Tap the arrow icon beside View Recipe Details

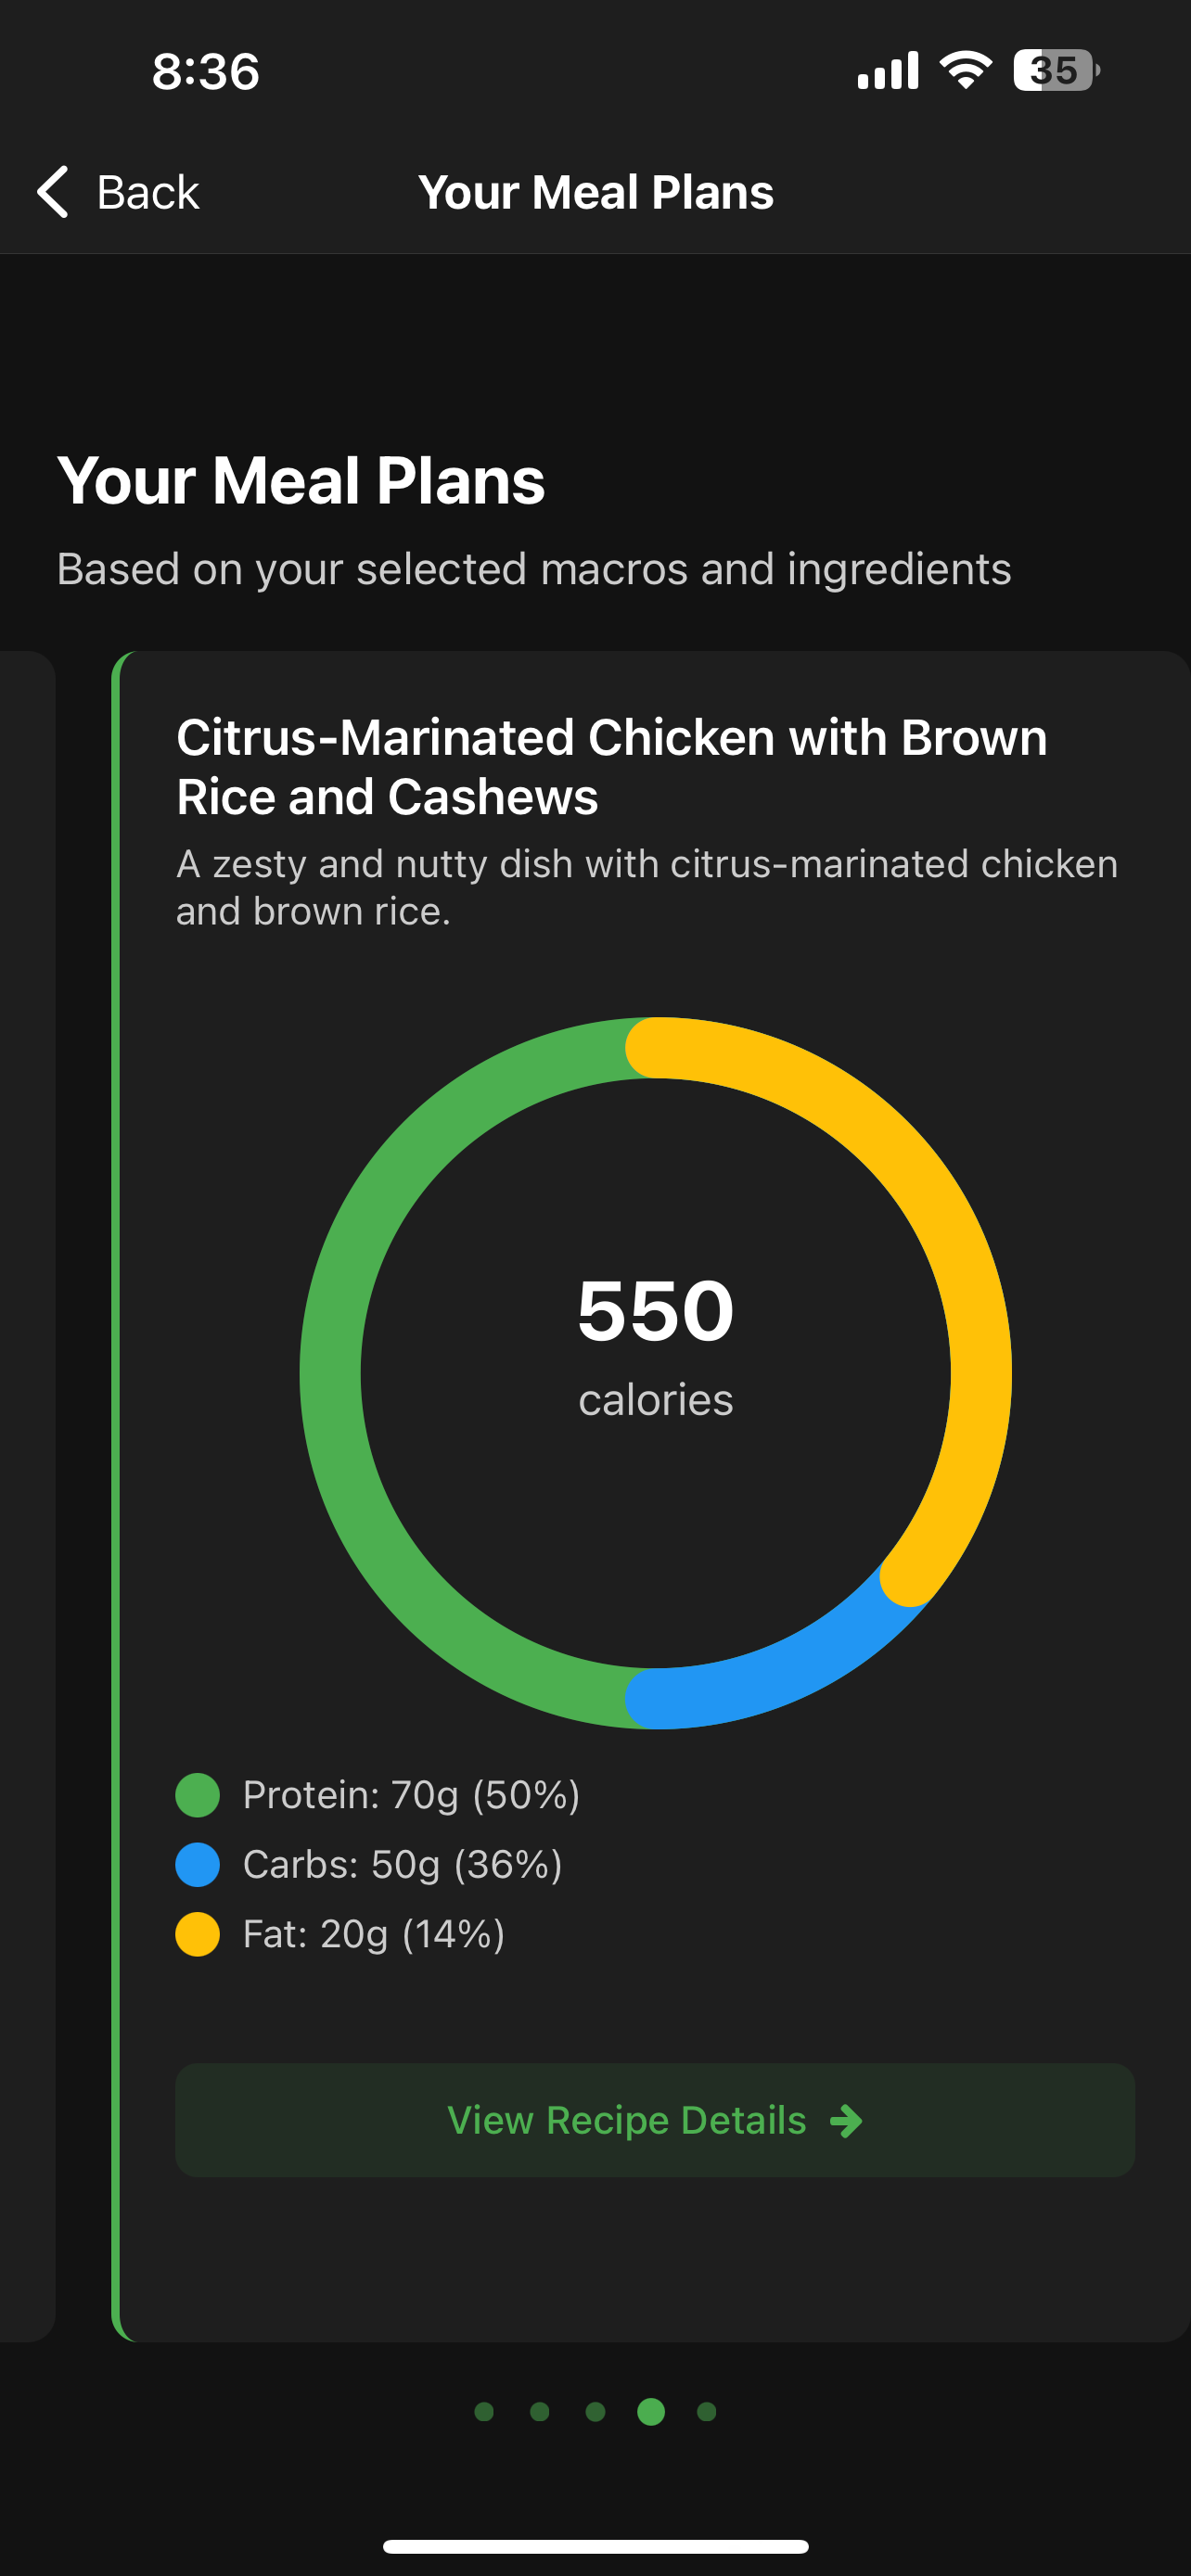(x=846, y=2120)
